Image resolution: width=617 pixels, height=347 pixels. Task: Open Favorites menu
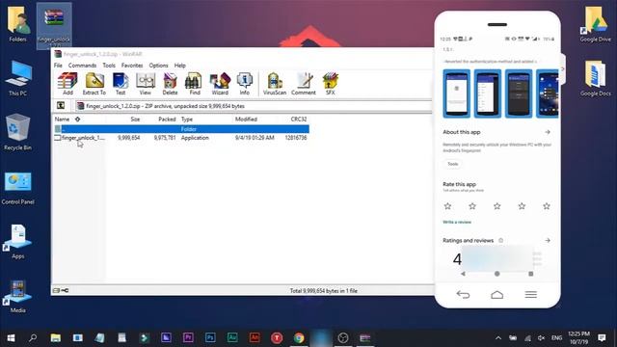(132, 66)
